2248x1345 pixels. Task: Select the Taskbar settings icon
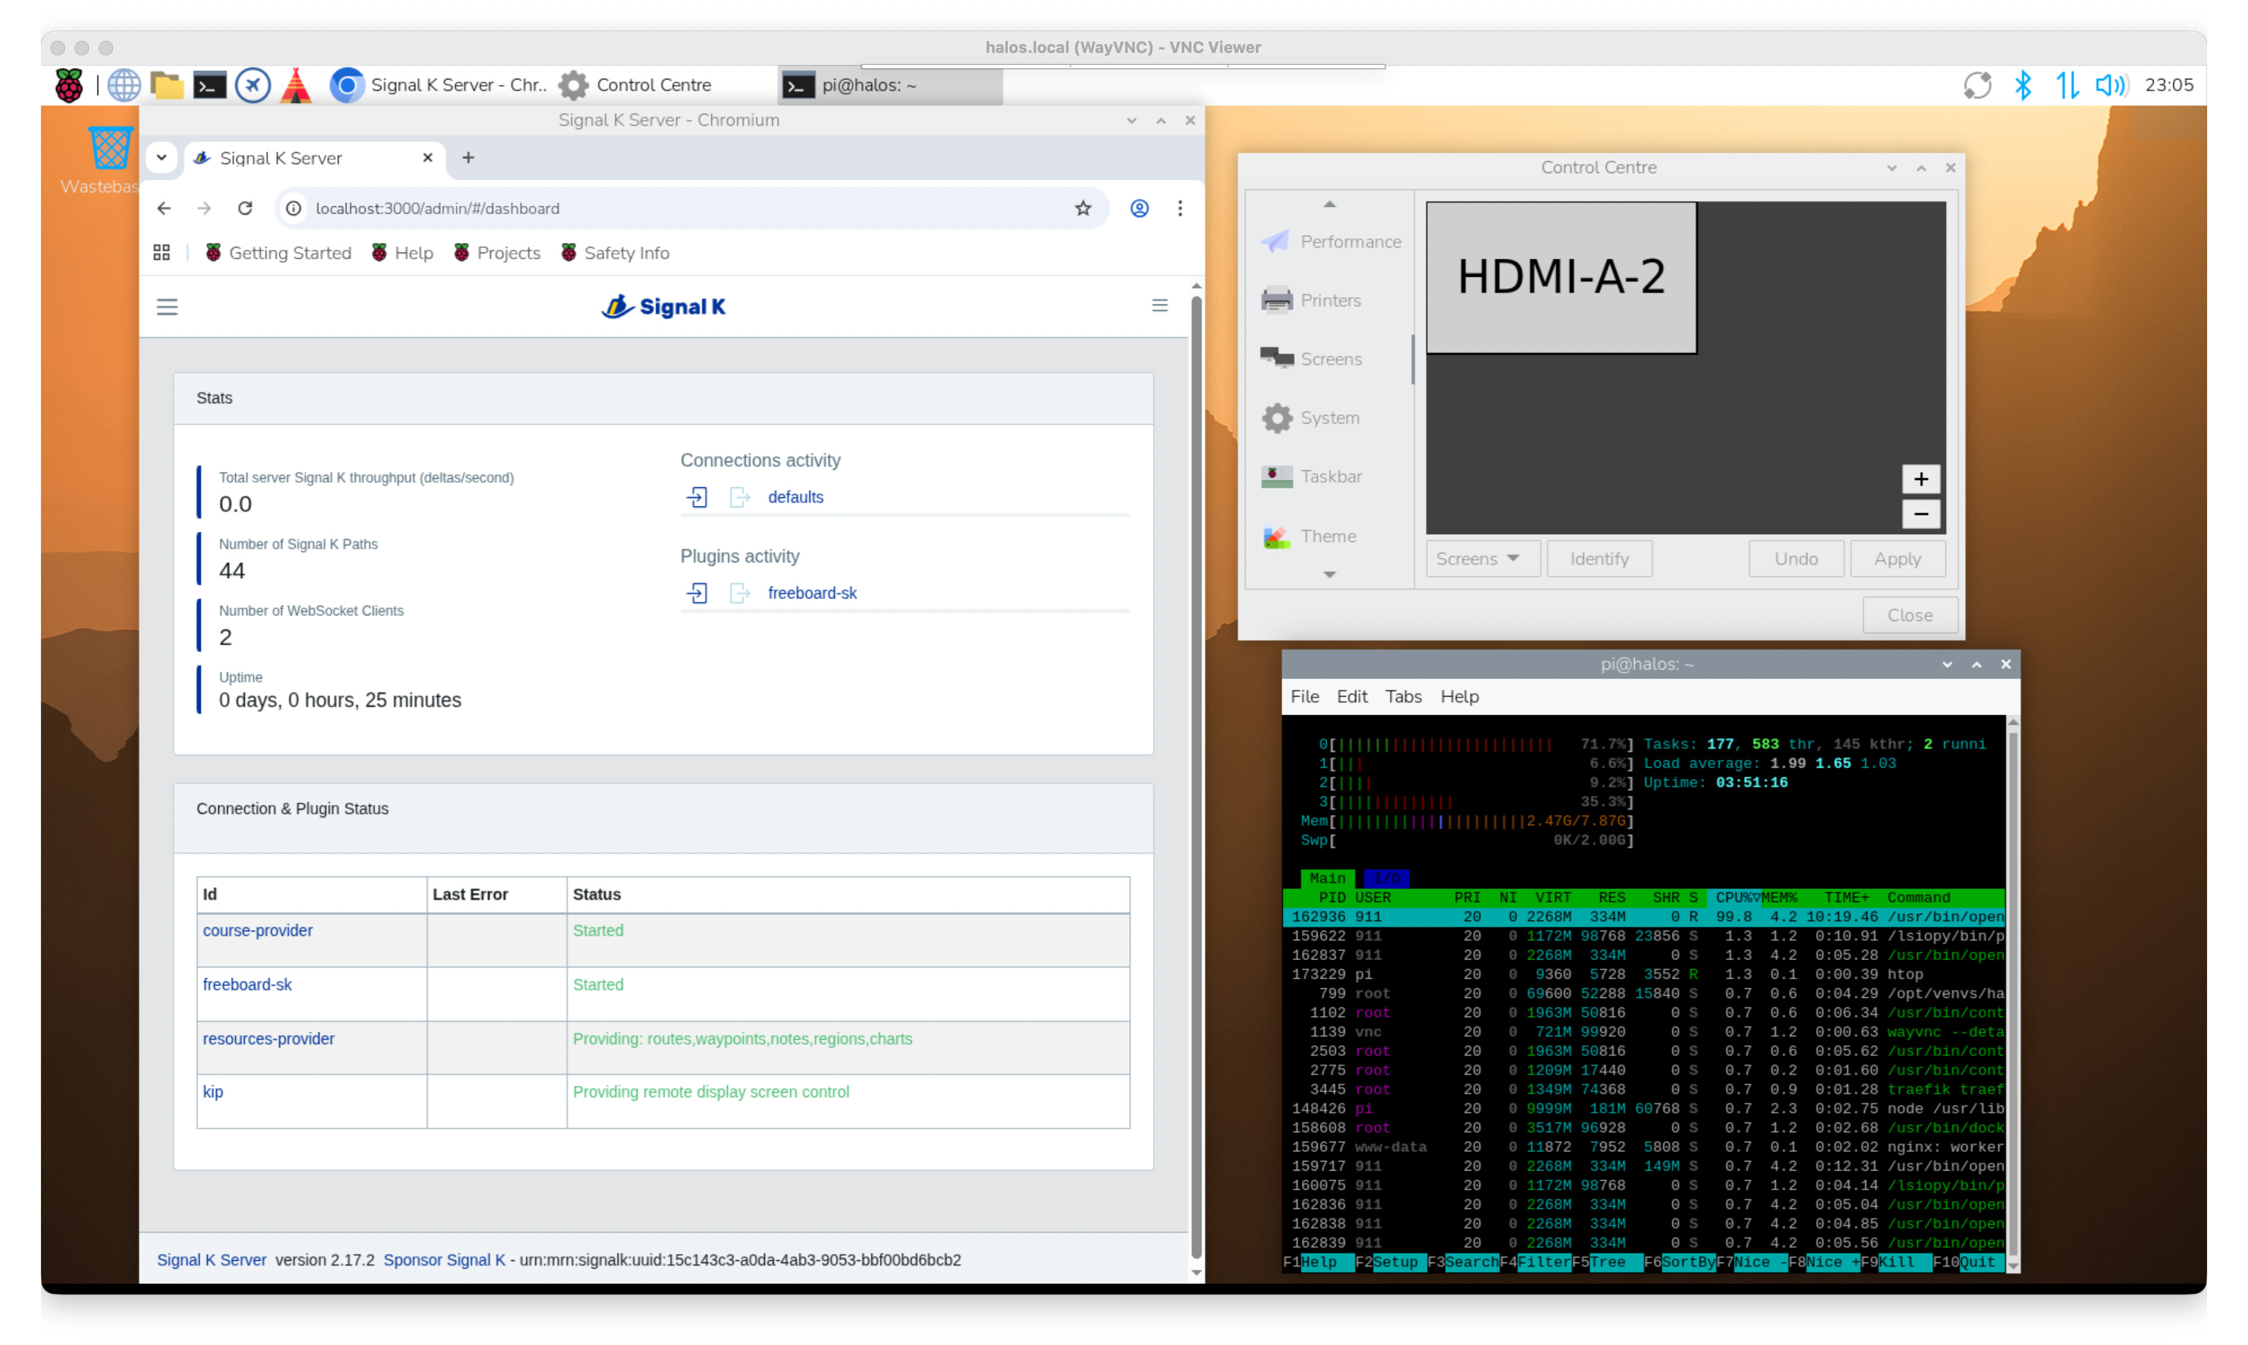pyautogui.click(x=1277, y=476)
